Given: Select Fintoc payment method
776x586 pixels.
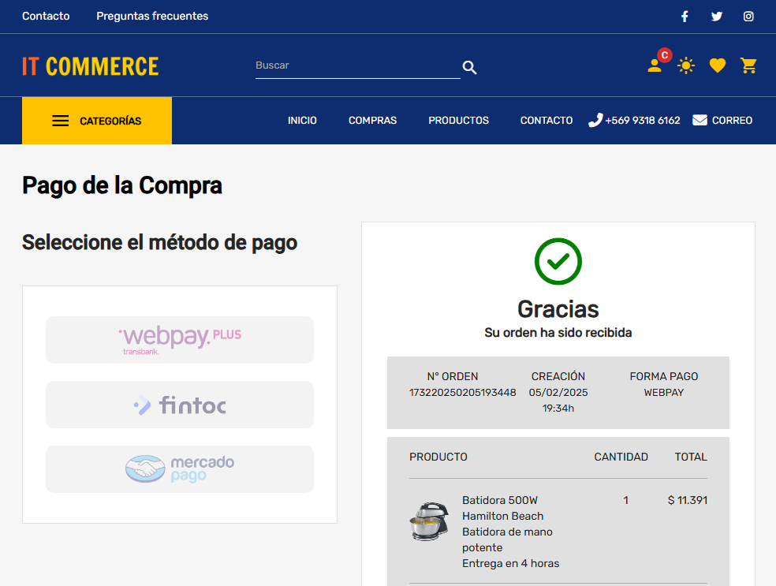Looking at the screenshot, I should click(180, 405).
